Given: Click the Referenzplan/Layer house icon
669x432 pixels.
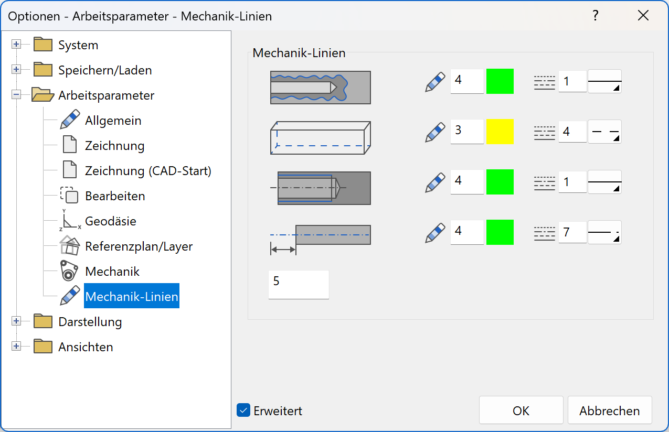Looking at the screenshot, I should (70, 245).
